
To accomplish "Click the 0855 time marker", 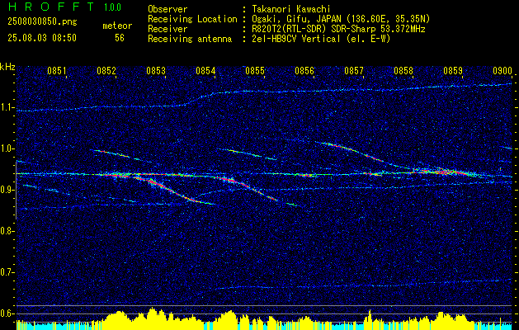I will 255,71.
